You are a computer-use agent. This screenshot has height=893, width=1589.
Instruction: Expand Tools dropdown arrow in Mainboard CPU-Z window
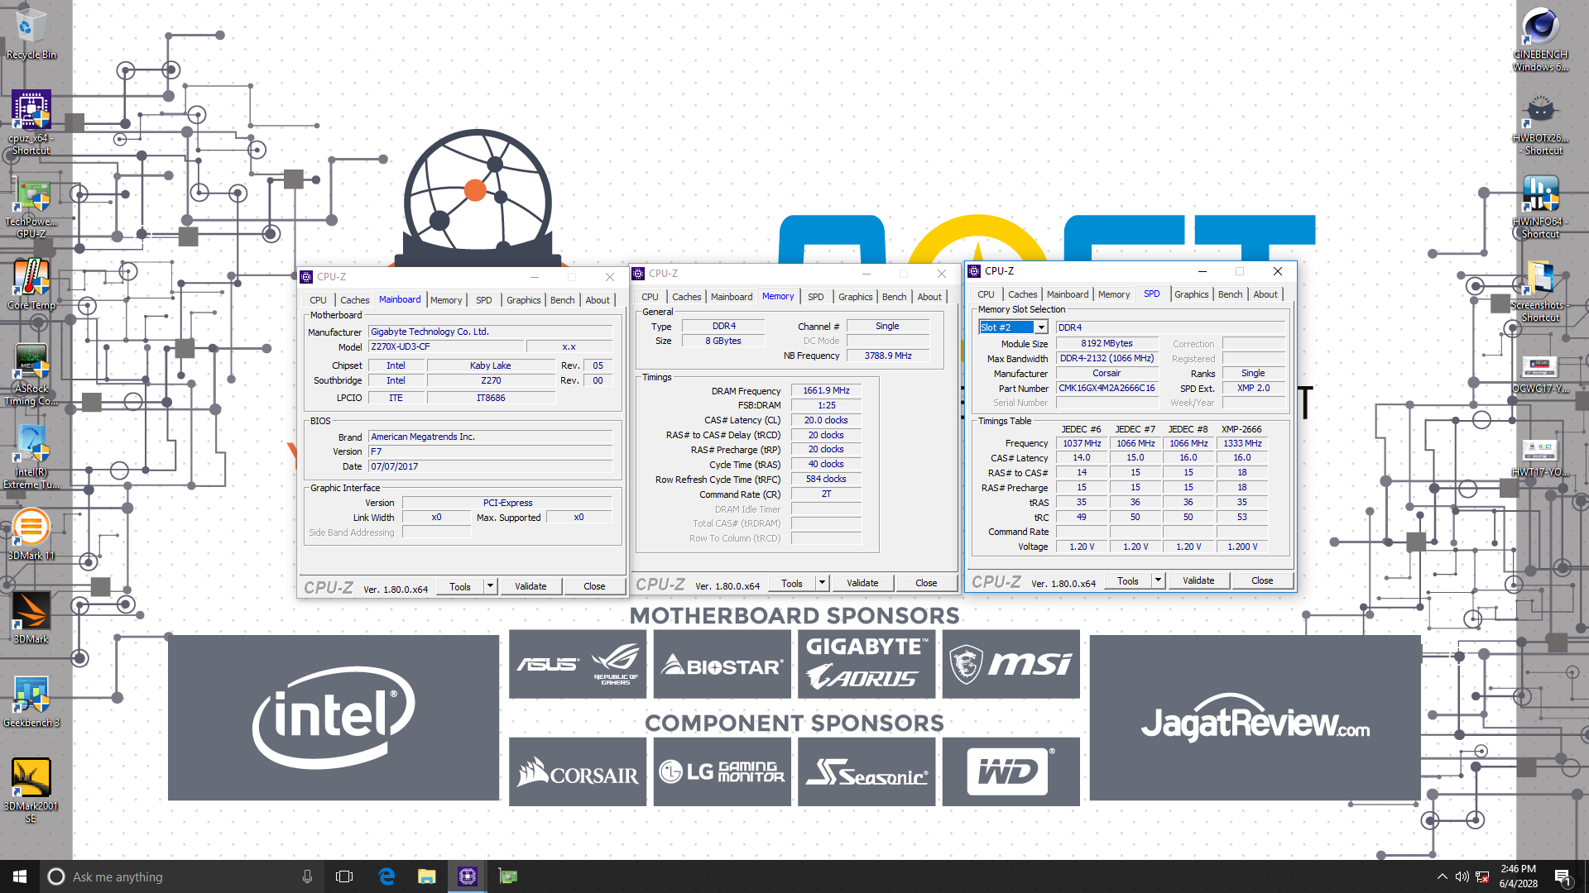pyautogui.click(x=490, y=586)
